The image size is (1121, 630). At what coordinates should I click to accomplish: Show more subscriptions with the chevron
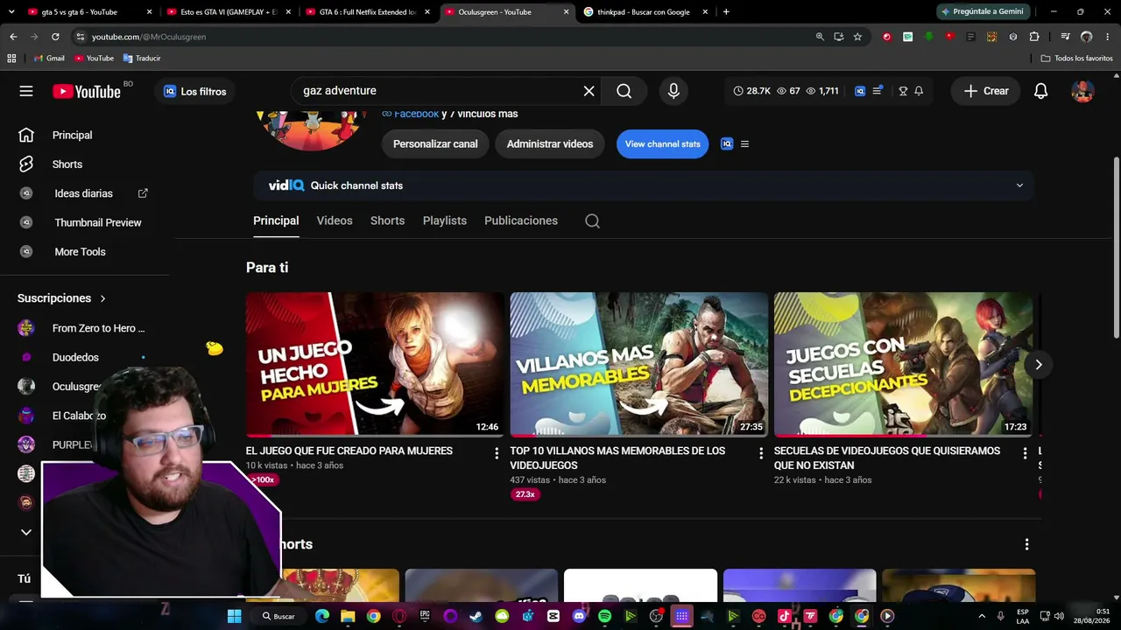tap(26, 532)
